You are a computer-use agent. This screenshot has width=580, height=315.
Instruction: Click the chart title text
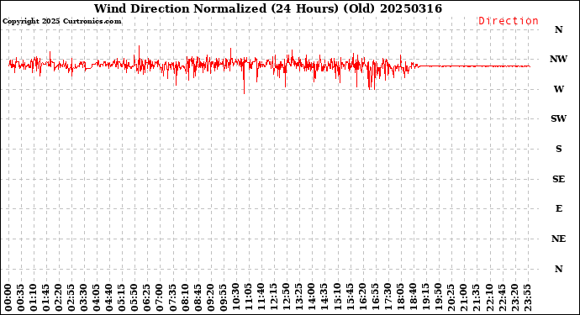268,8
